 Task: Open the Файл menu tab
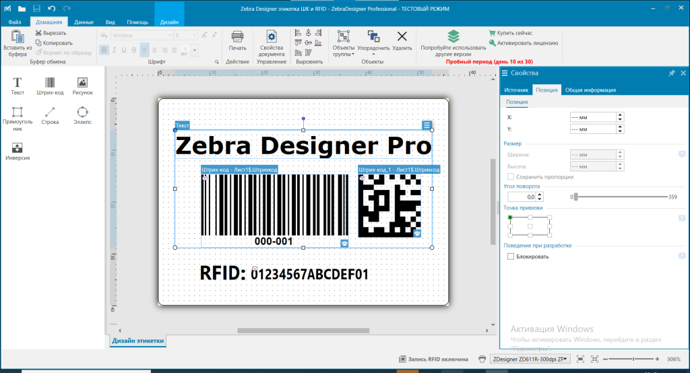pos(15,22)
